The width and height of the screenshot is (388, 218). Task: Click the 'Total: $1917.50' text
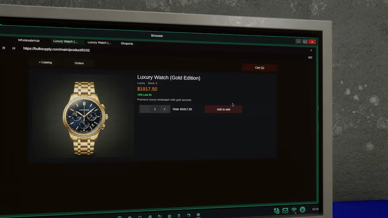pos(182,109)
